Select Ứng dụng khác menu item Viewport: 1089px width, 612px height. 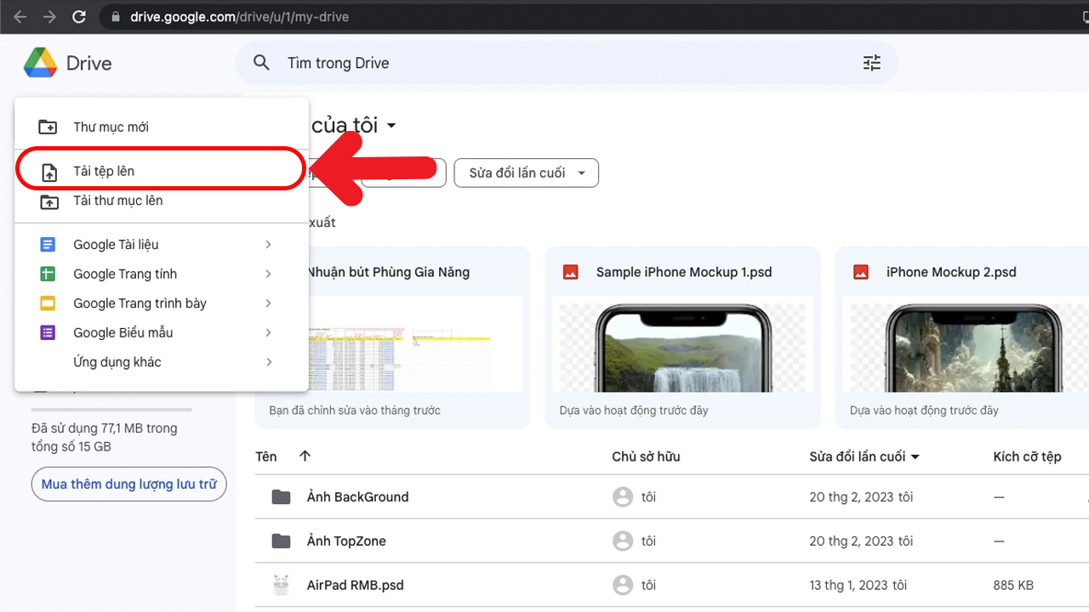[x=162, y=362]
